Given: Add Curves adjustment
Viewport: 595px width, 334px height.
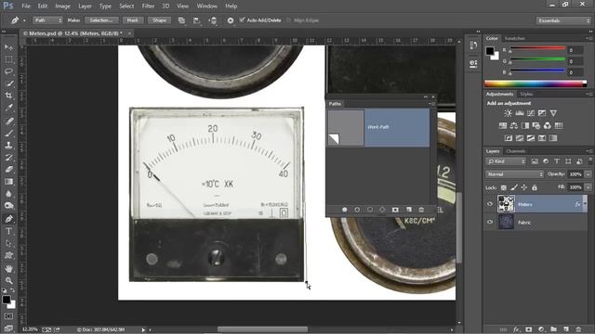Looking at the screenshot, I should click(x=531, y=113).
